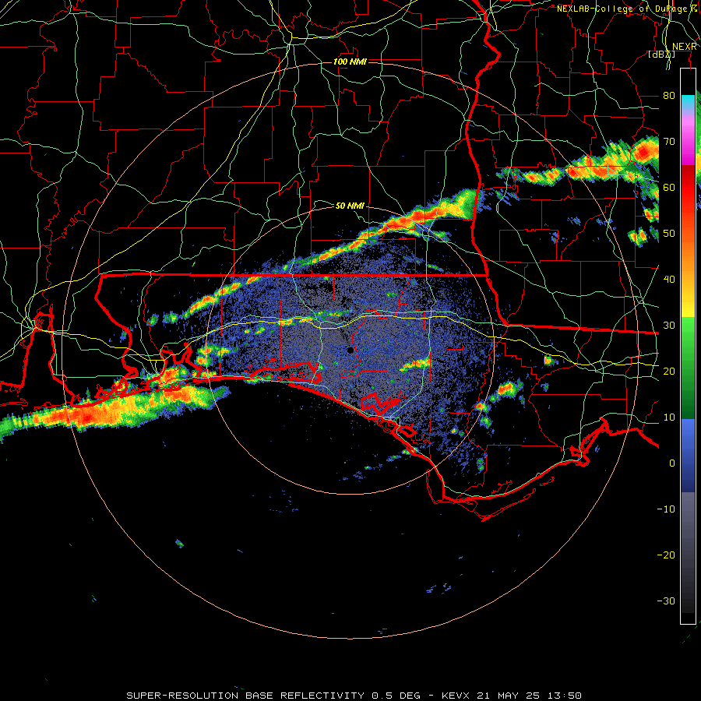Click the 100 NMI range ring label
Image resolution: width=701 pixels, height=701 pixels.
[350, 62]
